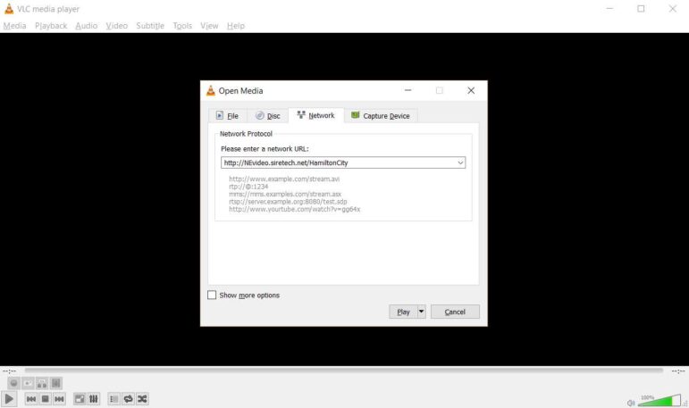
Task: Click the Cancel button
Action: pos(455,312)
